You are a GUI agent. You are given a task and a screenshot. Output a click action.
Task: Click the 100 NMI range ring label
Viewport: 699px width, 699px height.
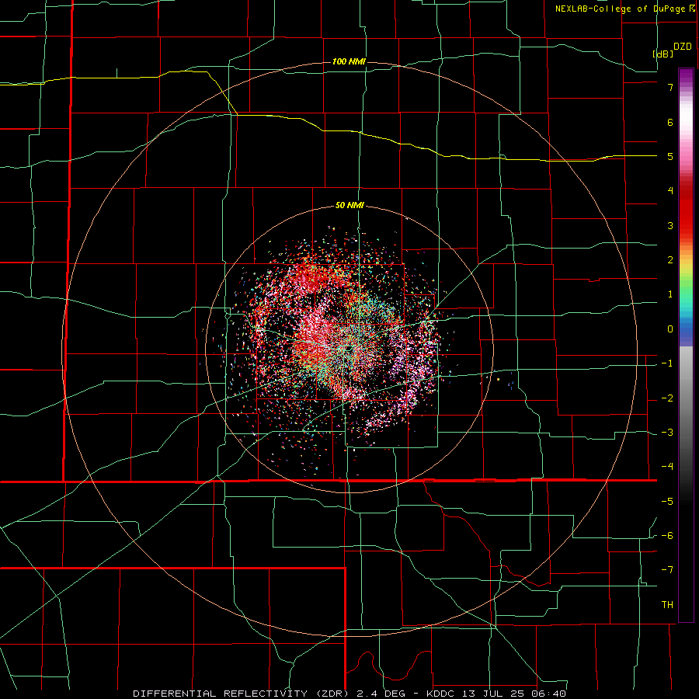tap(349, 61)
